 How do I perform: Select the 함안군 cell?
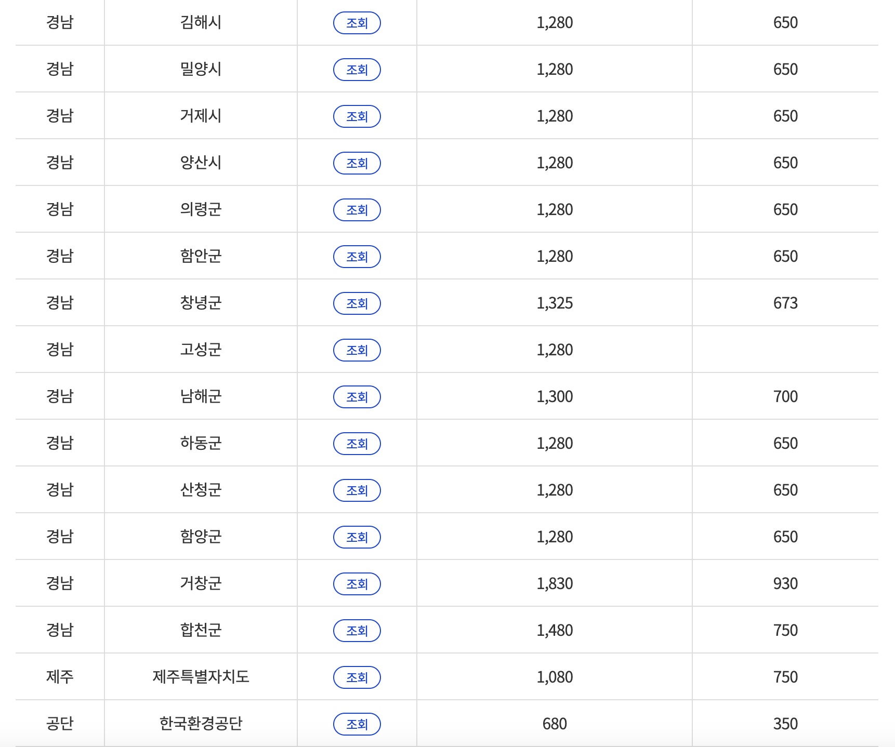pos(201,256)
